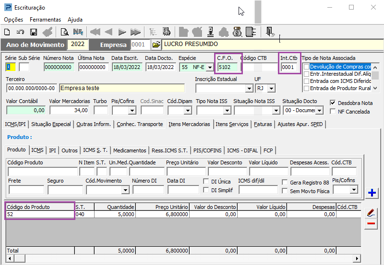Enable DI Única checkbox

click(x=206, y=182)
